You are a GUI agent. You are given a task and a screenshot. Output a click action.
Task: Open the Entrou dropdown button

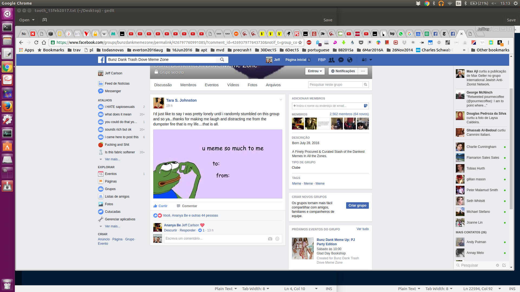click(x=315, y=71)
